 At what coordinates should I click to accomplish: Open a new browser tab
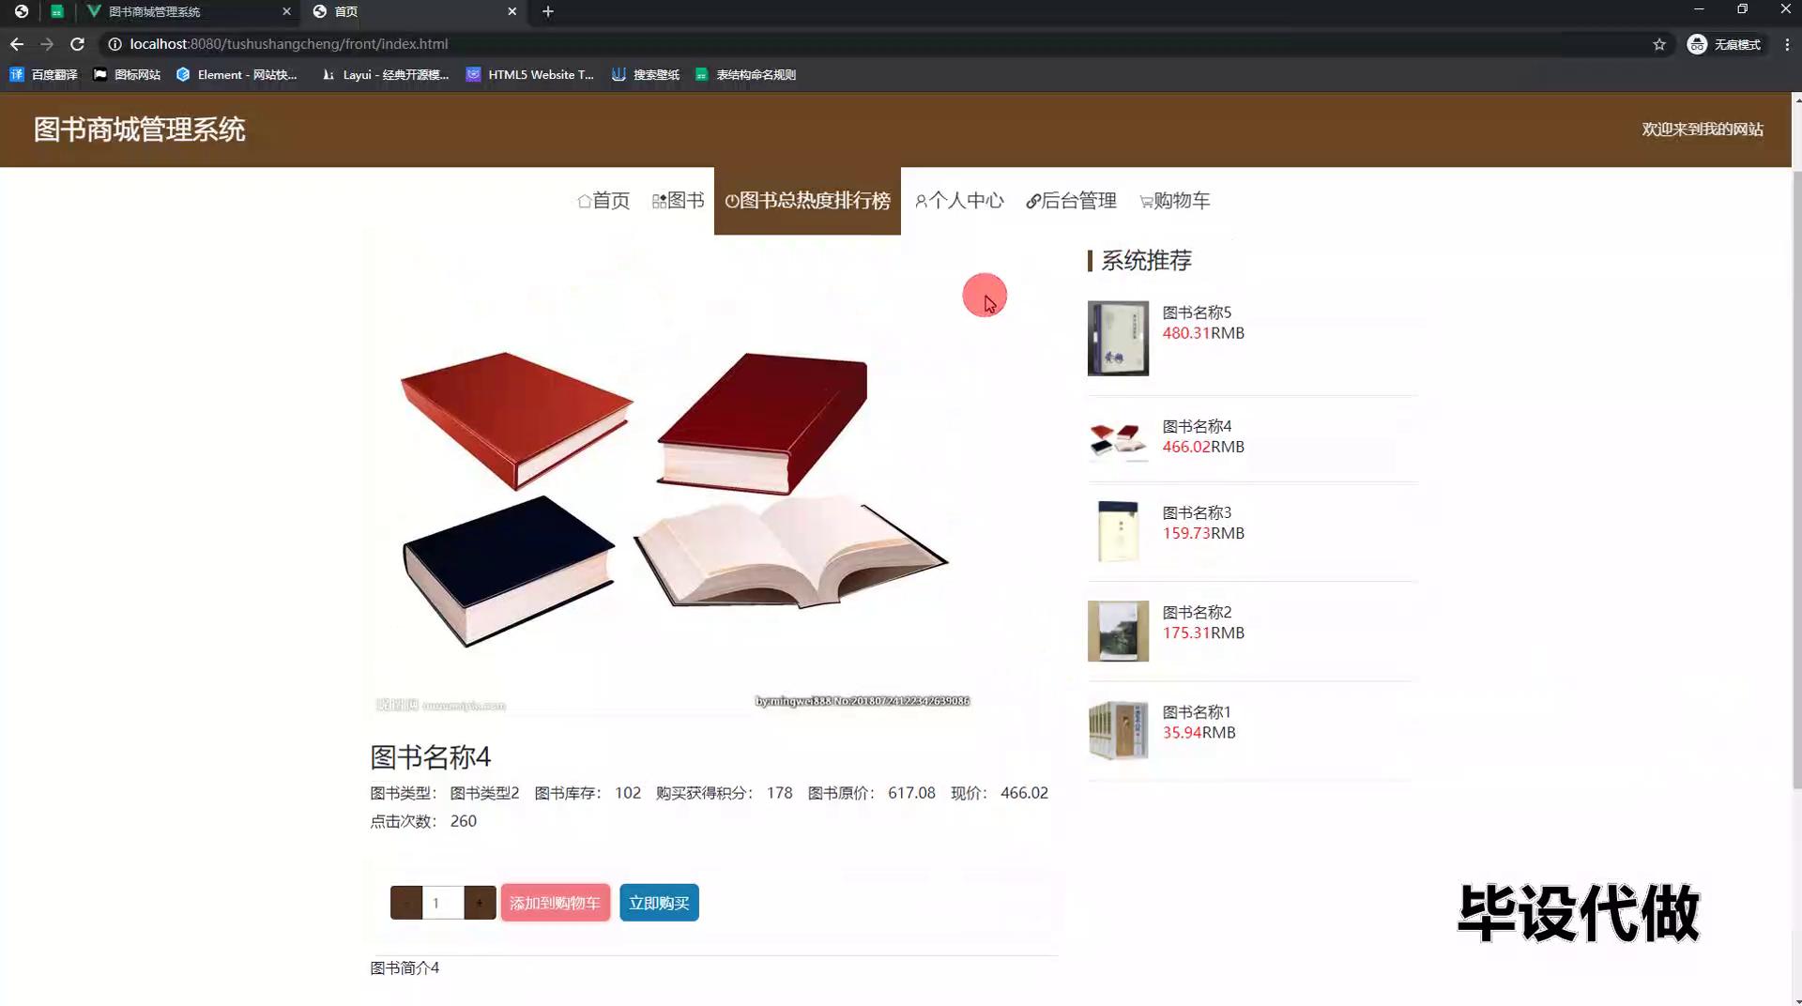(x=548, y=11)
